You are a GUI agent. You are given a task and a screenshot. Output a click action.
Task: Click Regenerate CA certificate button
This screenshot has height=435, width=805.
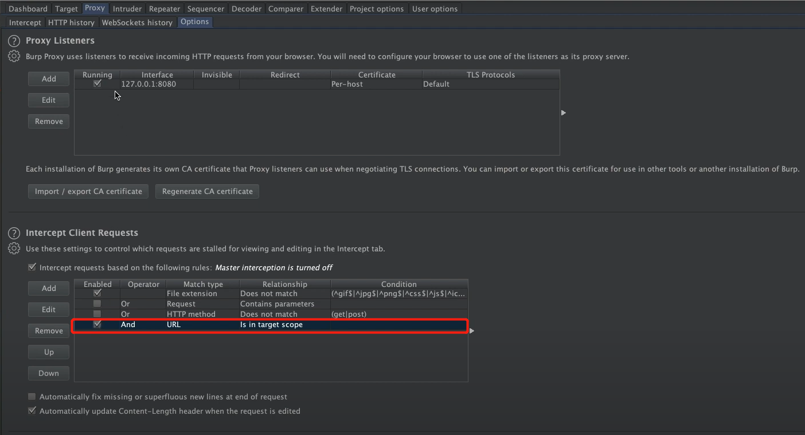point(208,191)
